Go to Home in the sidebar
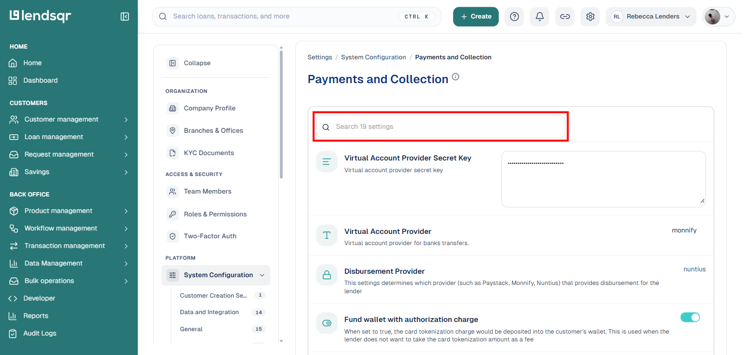Image resolution: width=747 pixels, height=355 pixels. tap(25, 63)
